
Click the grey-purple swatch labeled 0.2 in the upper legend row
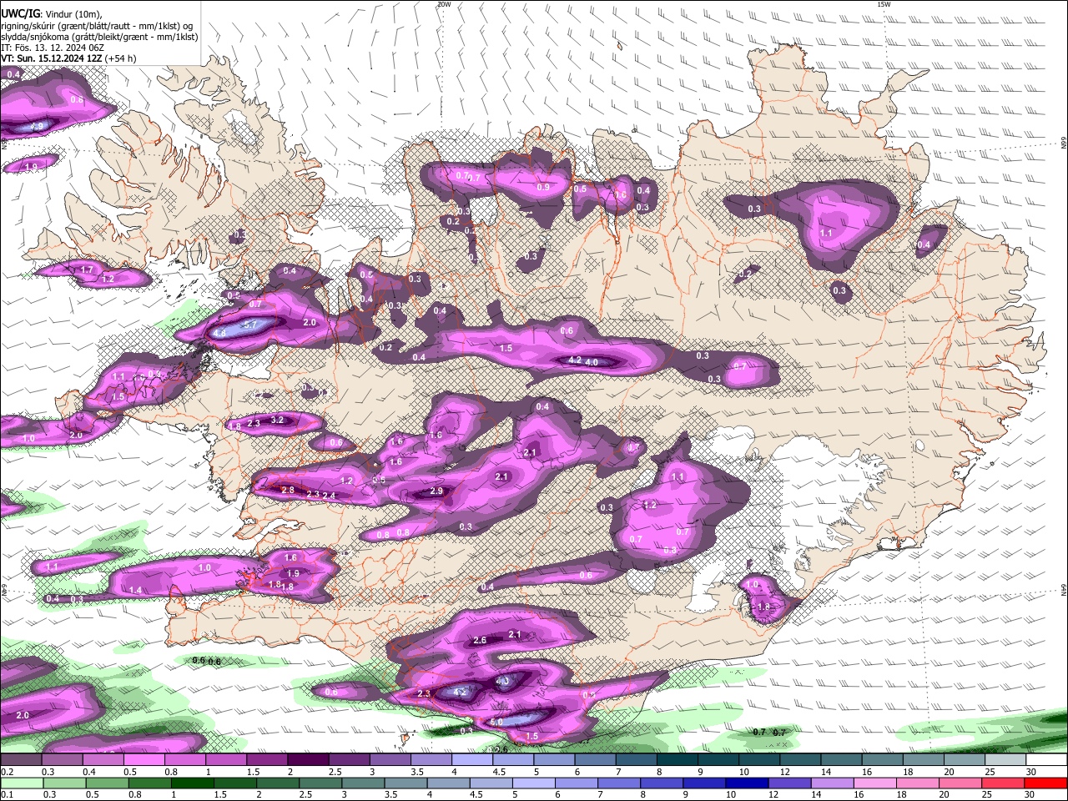(20, 760)
